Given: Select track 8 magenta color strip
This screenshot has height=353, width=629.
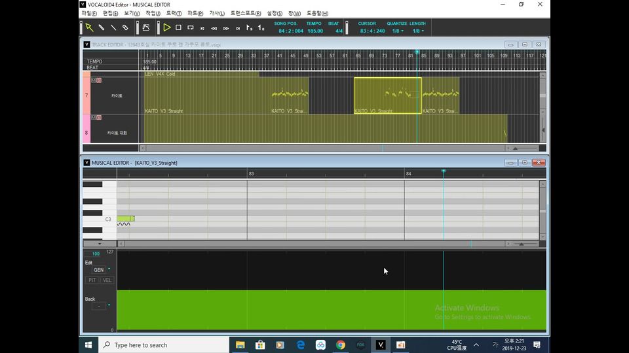Looking at the screenshot, I should tap(86, 129).
